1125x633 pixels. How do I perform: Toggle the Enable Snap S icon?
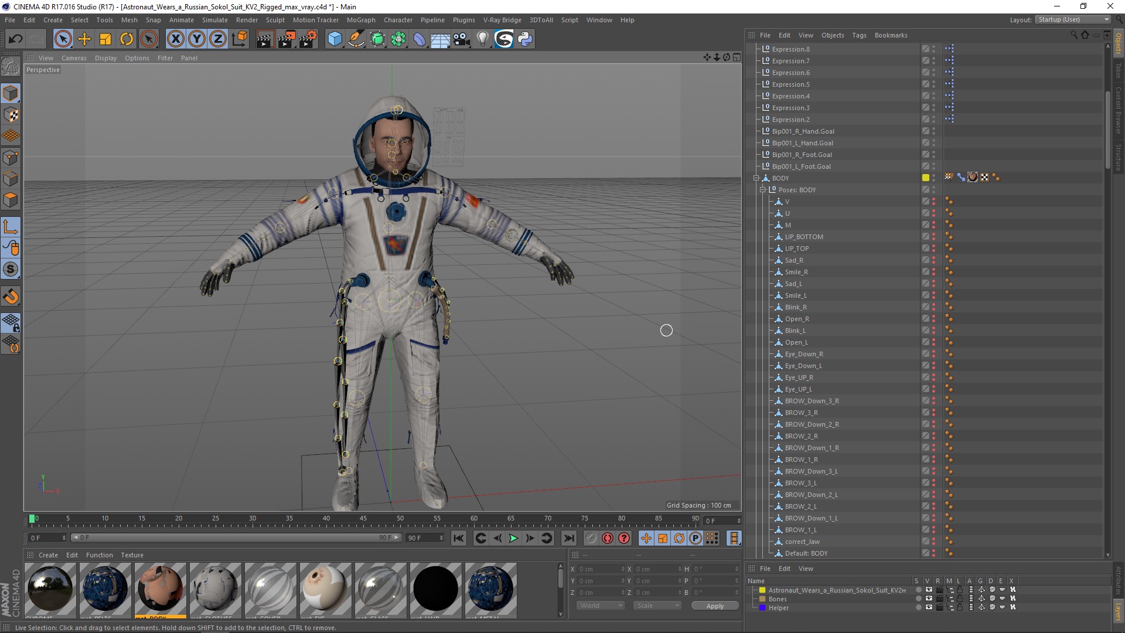click(11, 269)
